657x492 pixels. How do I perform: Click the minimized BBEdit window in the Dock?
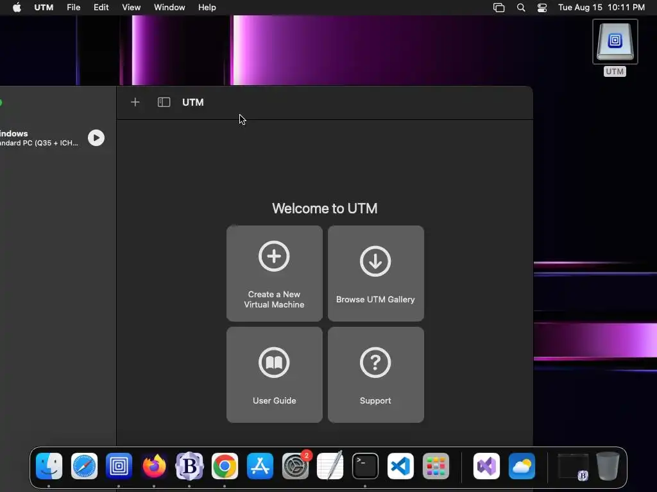(573, 466)
